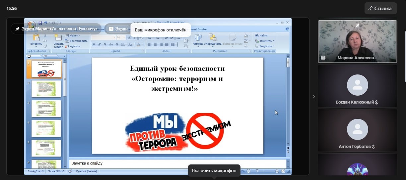Close the slides thumbnail pane
This screenshot has width=406, height=180.
pos(64,56)
